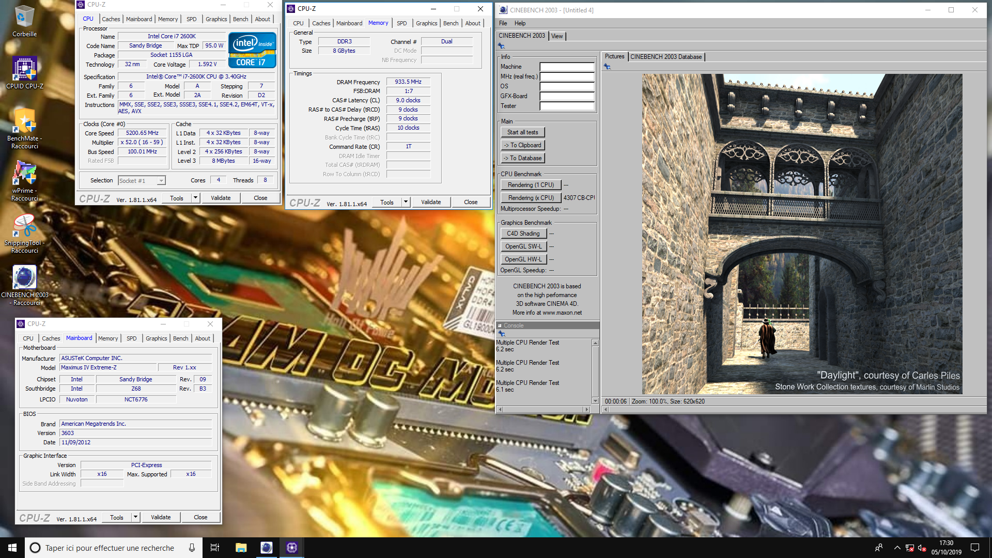Open Graphics tab in CPU-Z Mainboard window

point(156,338)
